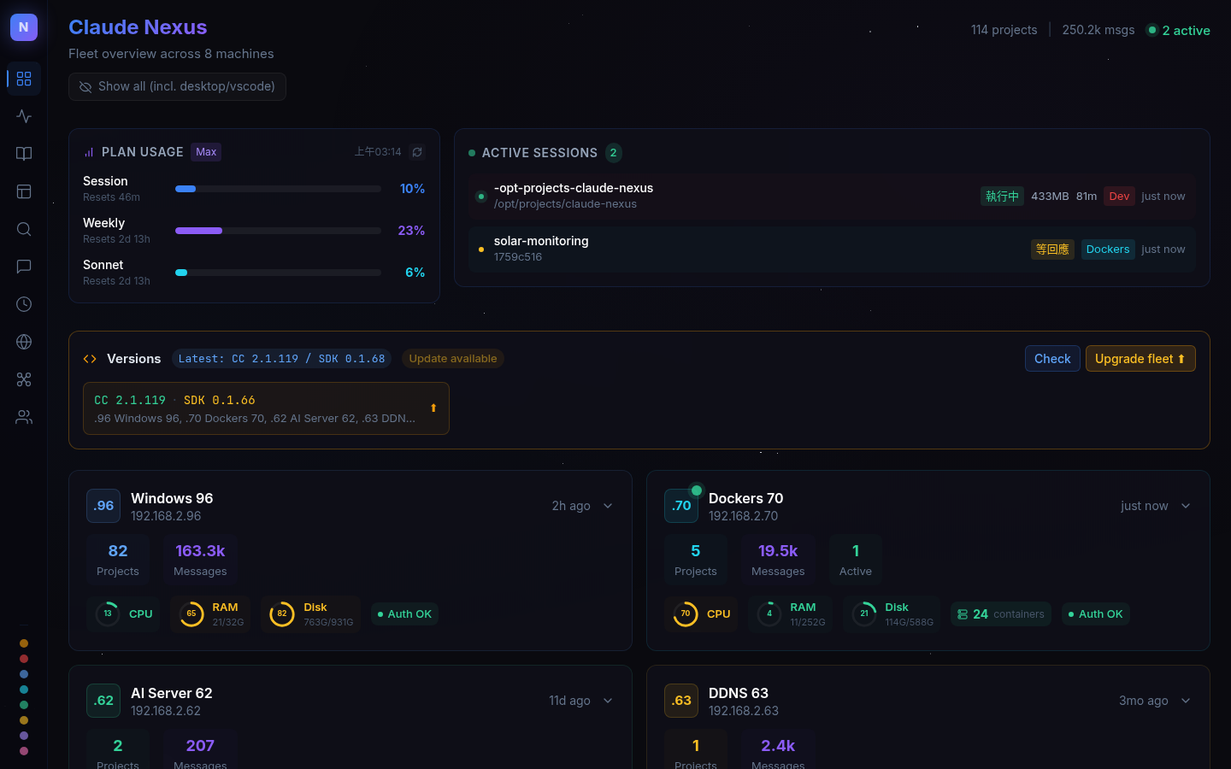The width and height of the screenshot is (1231, 769).
Task: Open the book icon in sidebar
Action: pos(24,154)
